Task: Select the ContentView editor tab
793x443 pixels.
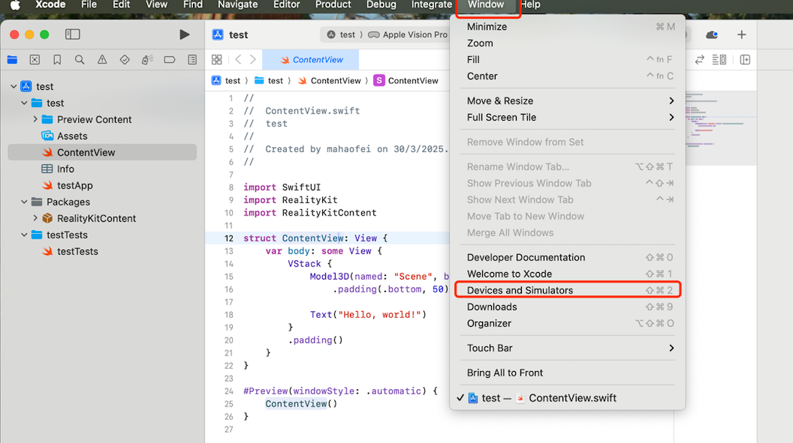Action: (x=311, y=59)
